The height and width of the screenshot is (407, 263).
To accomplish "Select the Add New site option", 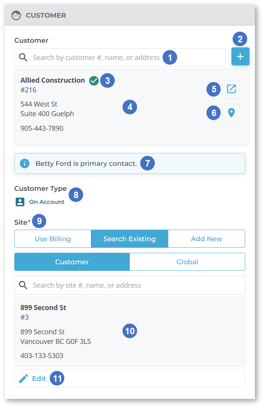I will tap(207, 239).
